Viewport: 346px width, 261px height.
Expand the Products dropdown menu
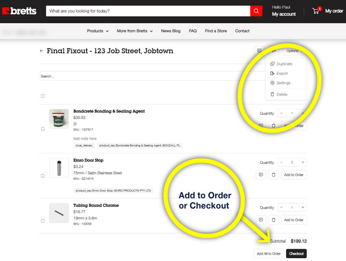(97, 31)
